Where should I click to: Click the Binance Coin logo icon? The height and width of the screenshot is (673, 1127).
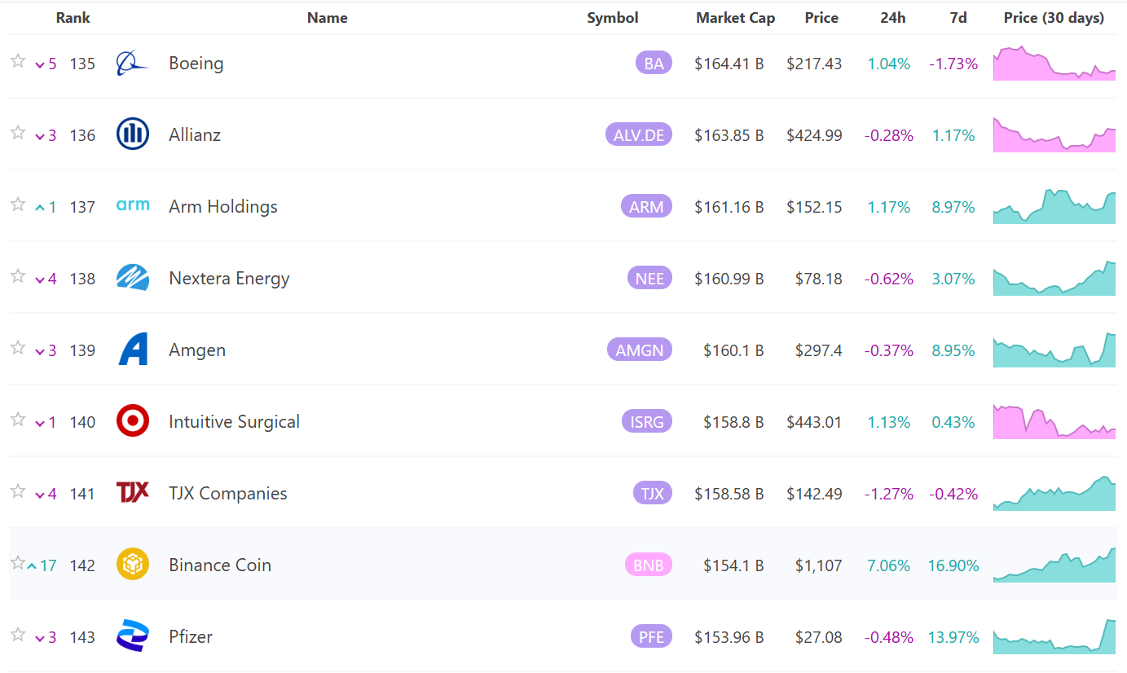[x=132, y=565]
